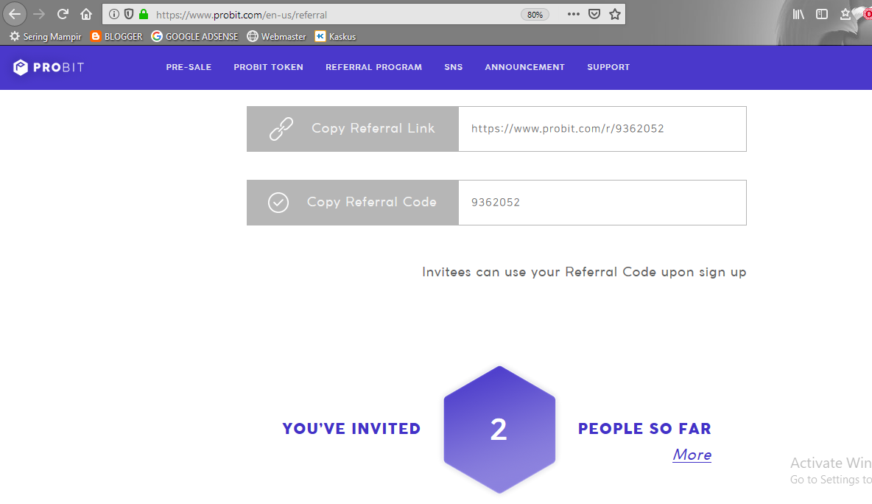This screenshot has height=504, width=872.
Task: Open the Library icon in toolbar
Action: tap(798, 15)
